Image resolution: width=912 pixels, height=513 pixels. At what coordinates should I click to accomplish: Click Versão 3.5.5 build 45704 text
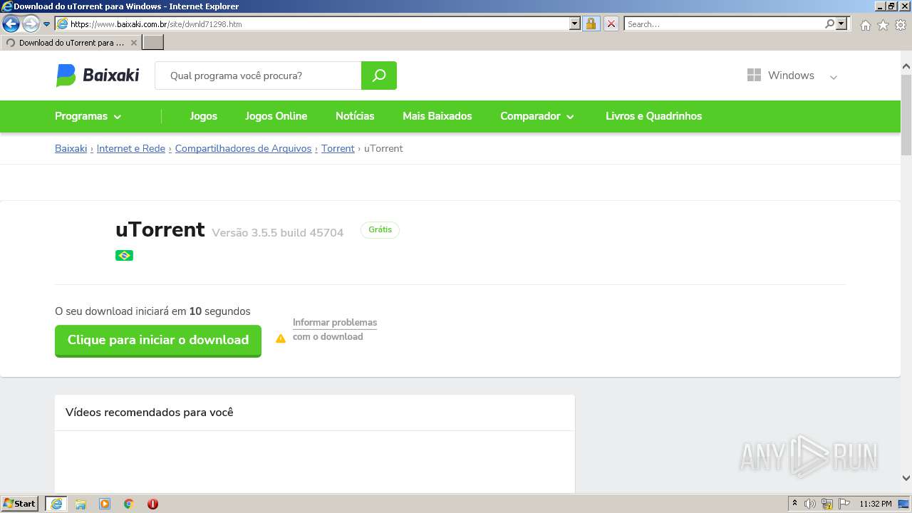[278, 233]
